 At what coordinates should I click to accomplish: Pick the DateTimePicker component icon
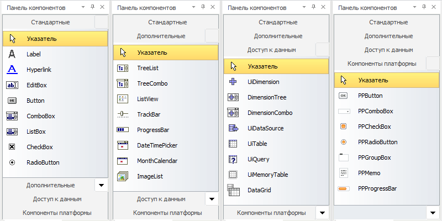(x=123, y=146)
